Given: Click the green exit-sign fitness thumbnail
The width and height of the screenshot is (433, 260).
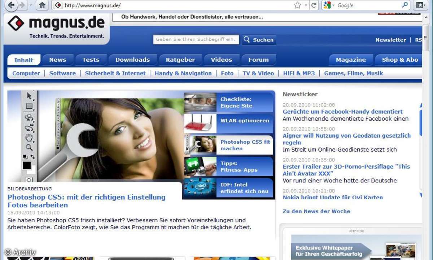Looking at the screenshot, I should tap(200, 166).
